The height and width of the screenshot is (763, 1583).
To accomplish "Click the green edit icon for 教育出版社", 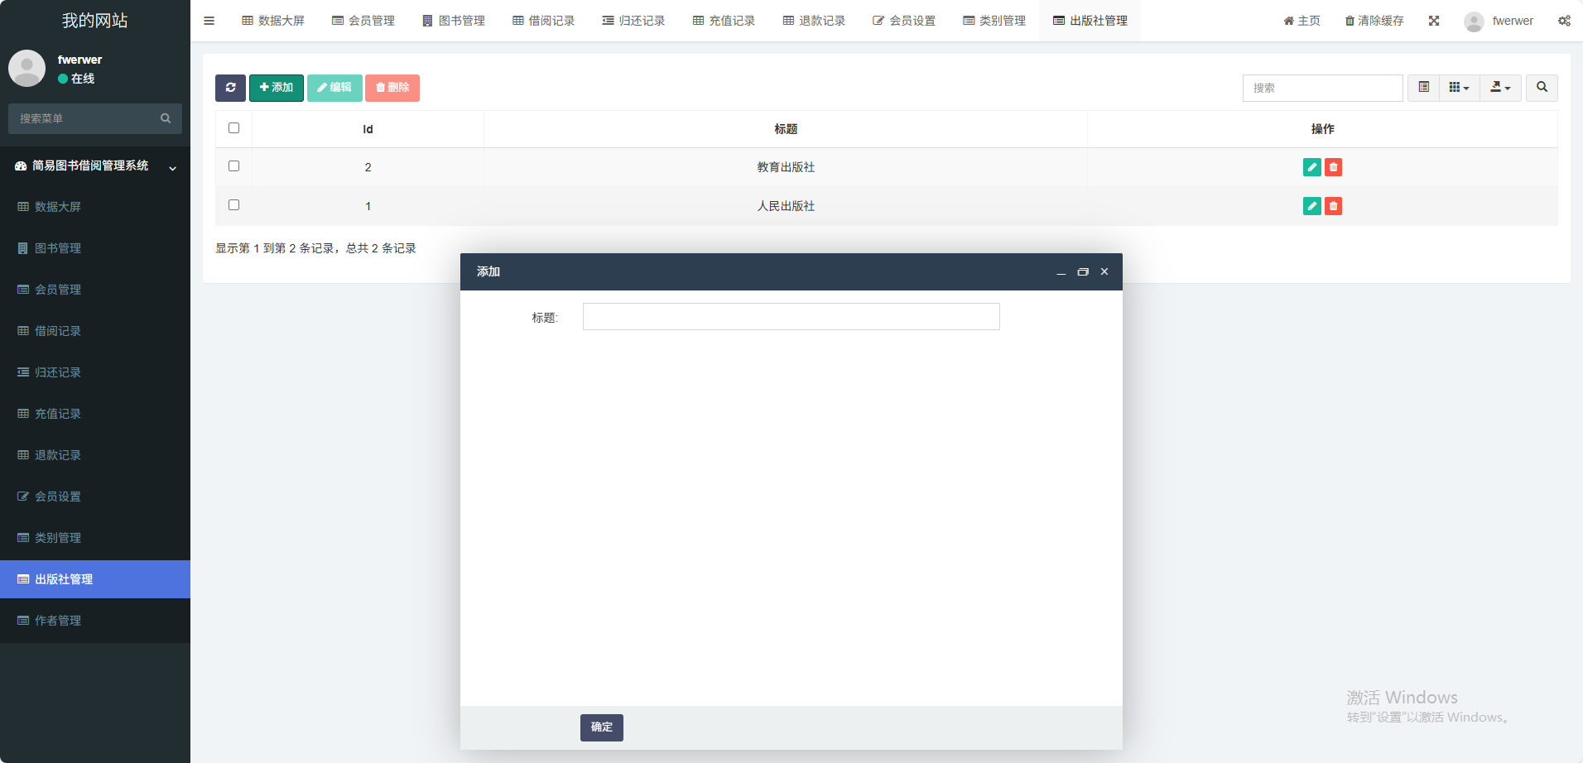I will coord(1311,167).
